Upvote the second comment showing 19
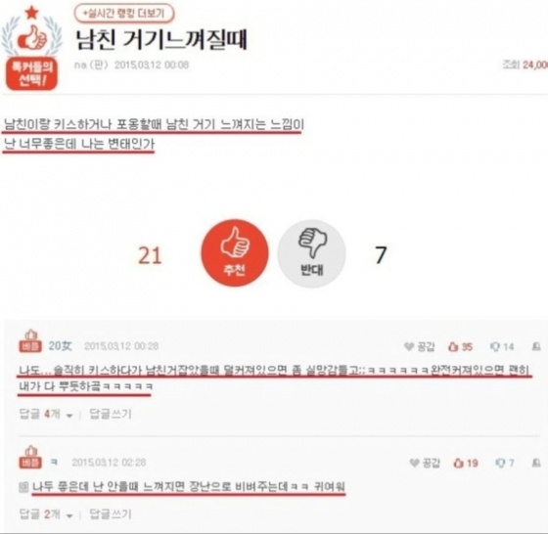The image size is (548, 534). coord(466,464)
